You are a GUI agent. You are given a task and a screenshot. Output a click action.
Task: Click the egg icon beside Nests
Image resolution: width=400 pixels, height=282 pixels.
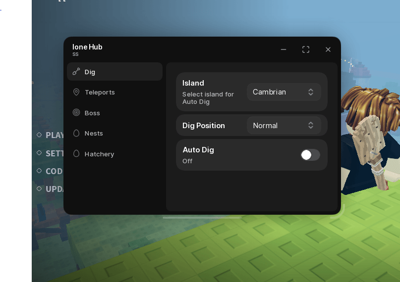tap(76, 133)
